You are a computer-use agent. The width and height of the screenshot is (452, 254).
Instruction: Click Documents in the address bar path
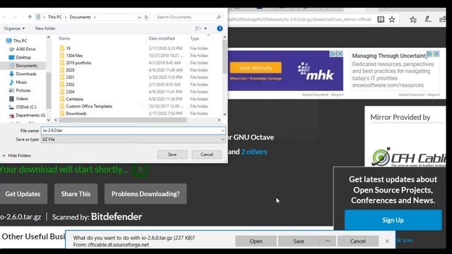tap(80, 17)
